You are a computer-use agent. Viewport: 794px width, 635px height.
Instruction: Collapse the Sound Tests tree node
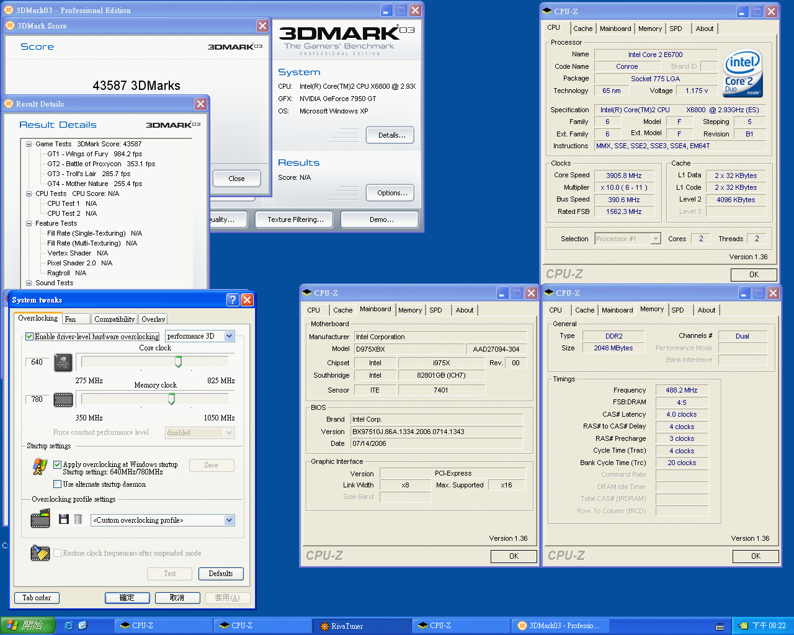(x=29, y=283)
